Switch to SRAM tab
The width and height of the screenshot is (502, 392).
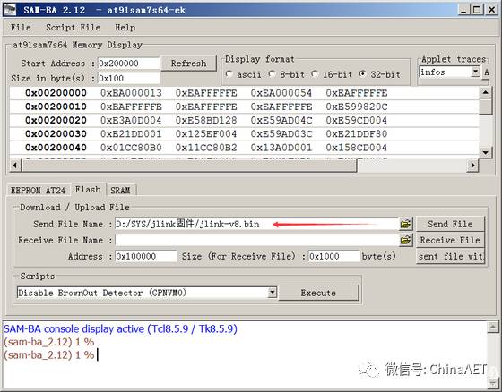(x=120, y=191)
